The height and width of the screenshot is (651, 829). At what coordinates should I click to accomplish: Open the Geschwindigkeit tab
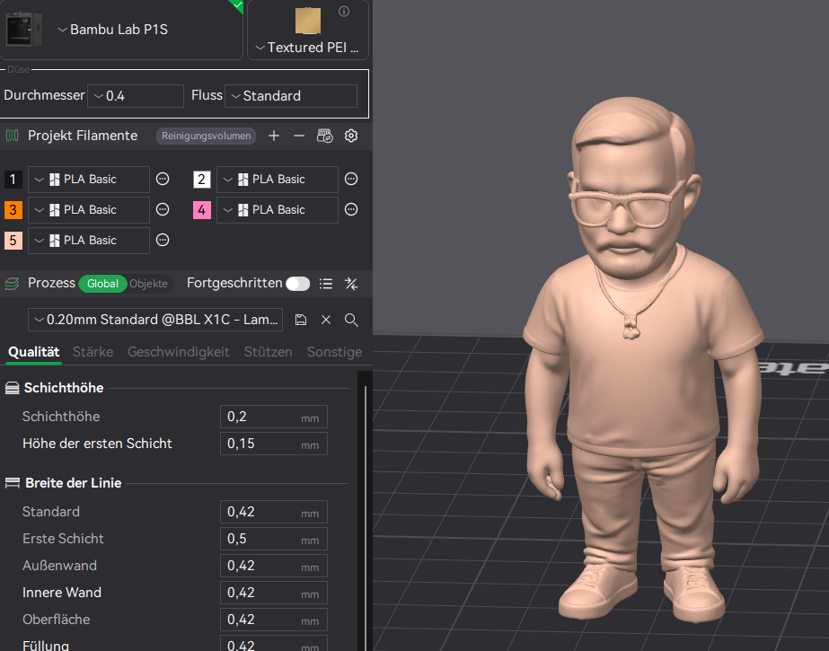tap(178, 352)
